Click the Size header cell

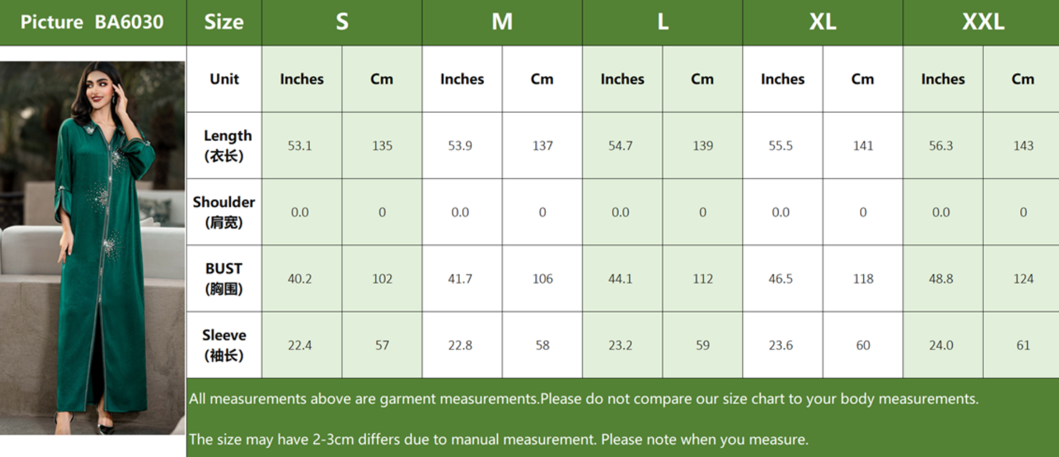click(224, 22)
